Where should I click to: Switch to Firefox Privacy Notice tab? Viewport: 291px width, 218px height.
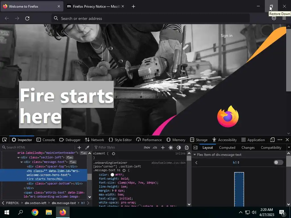pyautogui.click(x=95, y=7)
